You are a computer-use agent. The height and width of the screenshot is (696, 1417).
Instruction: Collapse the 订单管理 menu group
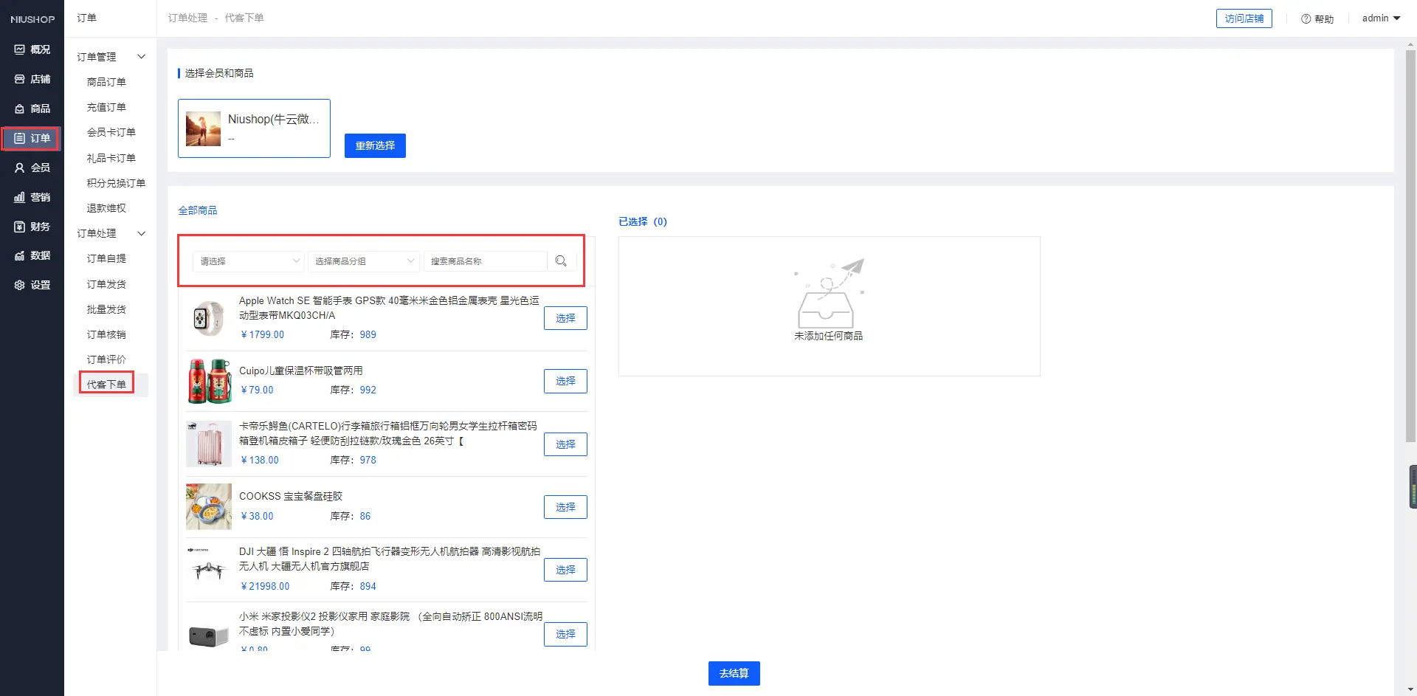[x=141, y=57]
